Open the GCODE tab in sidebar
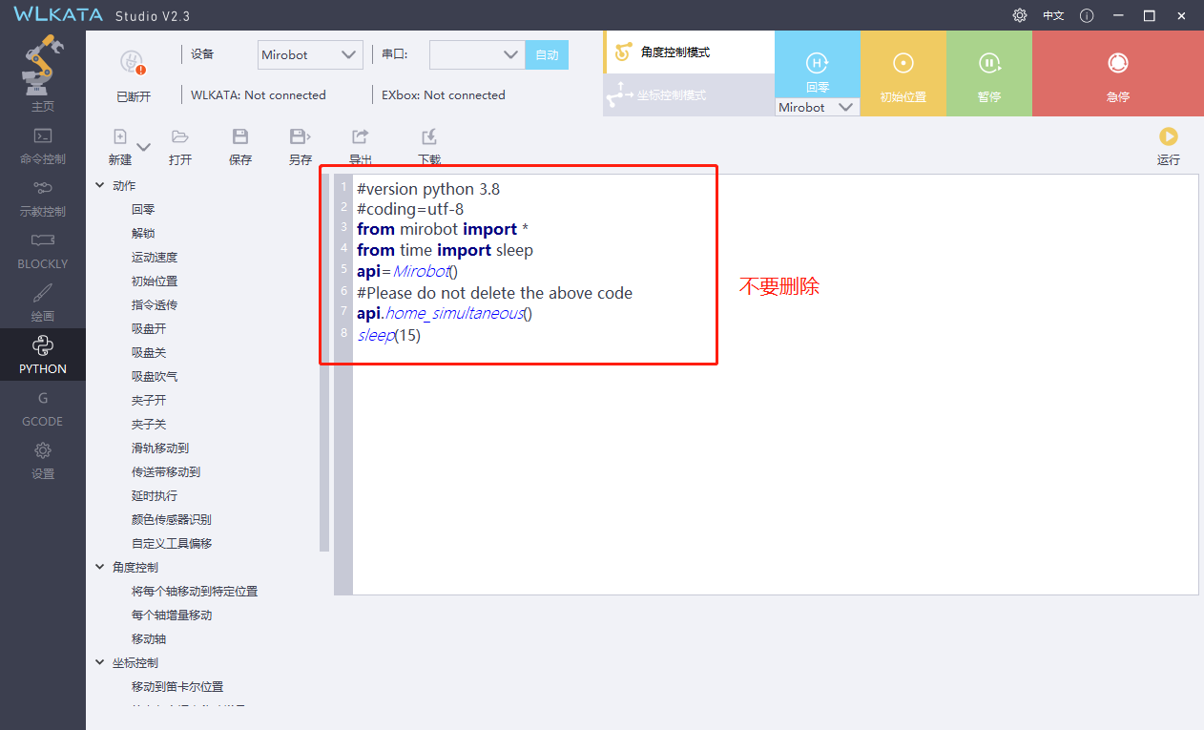Image resolution: width=1204 pixels, height=730 pixels. click(43, 407)
